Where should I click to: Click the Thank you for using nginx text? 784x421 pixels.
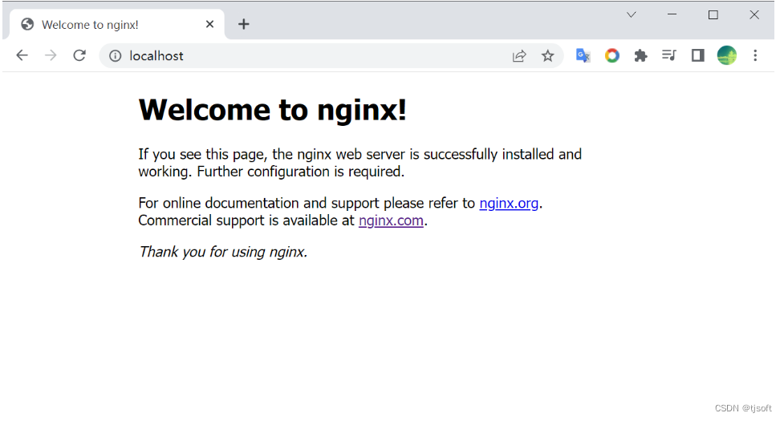(x=223, y=252)
